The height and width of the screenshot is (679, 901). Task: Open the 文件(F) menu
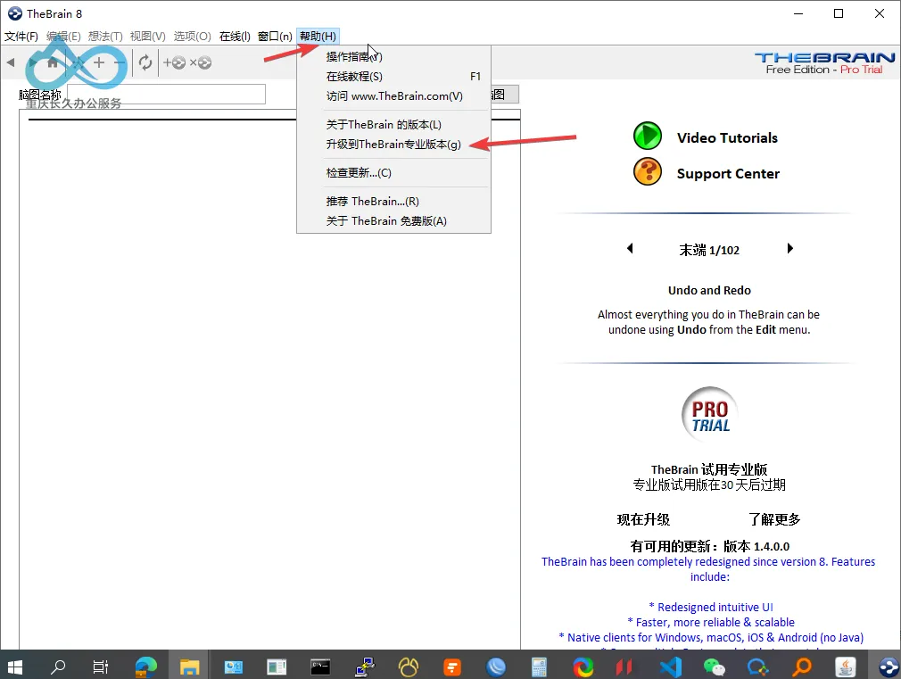pos(21,37)
